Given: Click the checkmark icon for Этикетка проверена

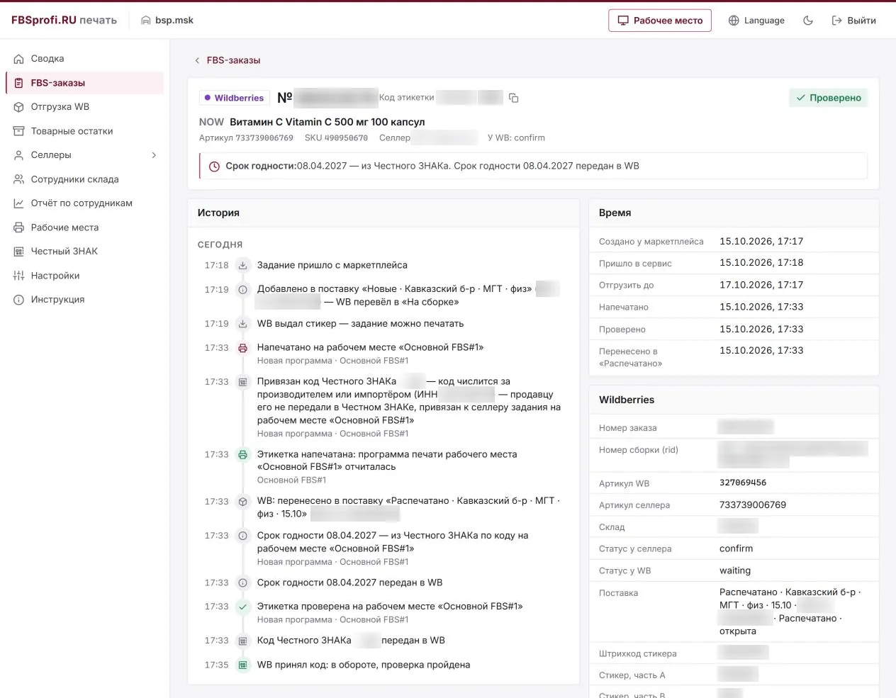Looking at the screenshot, I should coord(242,607).
